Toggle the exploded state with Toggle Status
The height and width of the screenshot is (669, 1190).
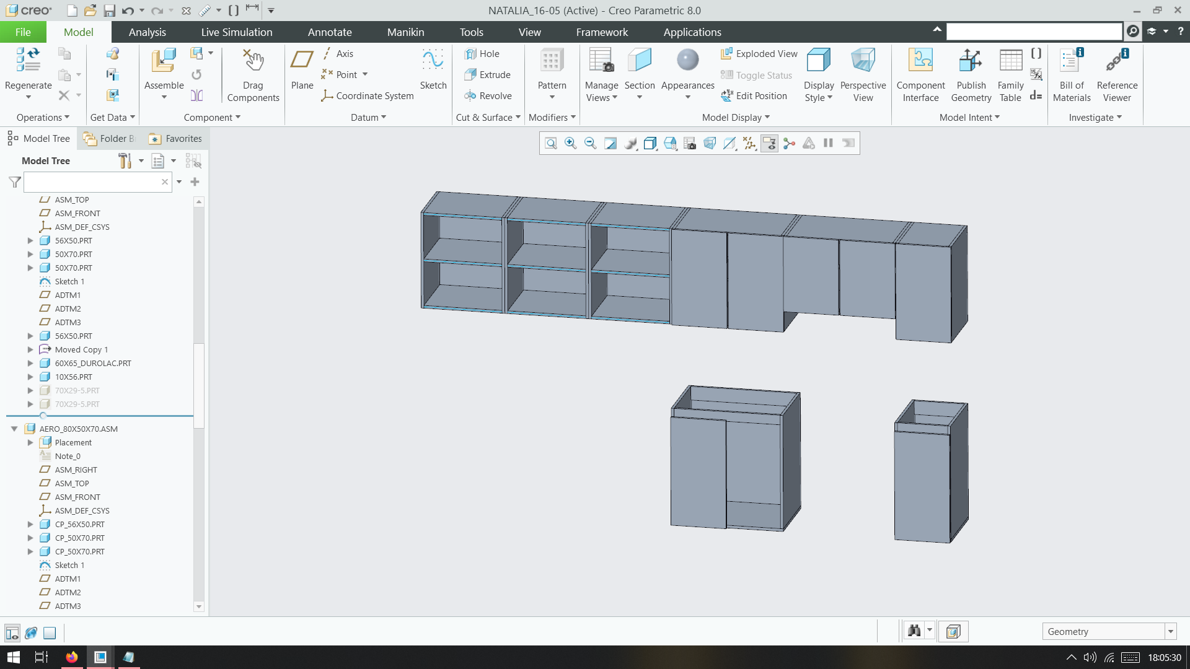point(756,75)
